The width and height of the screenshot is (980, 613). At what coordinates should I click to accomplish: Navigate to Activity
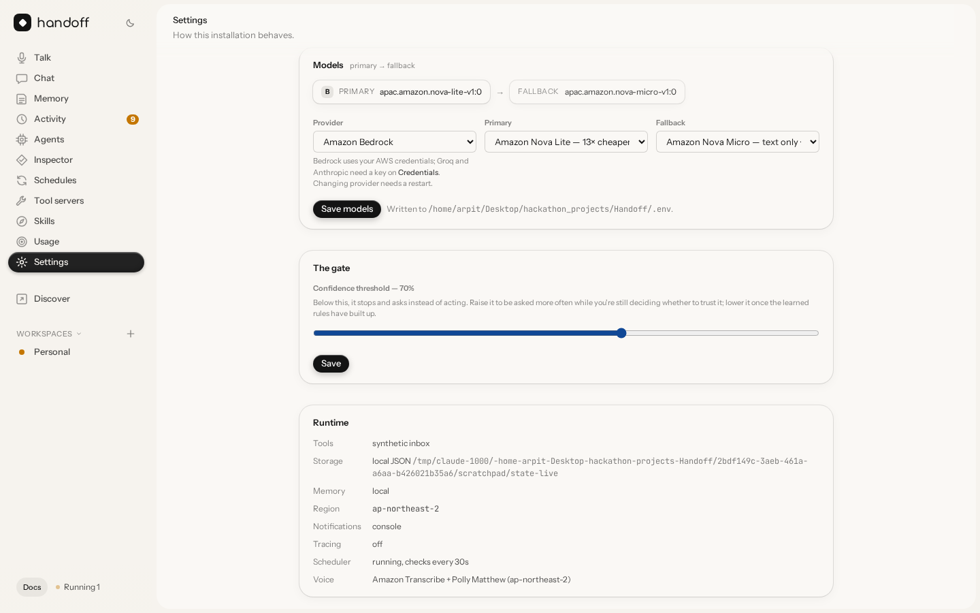(76, 119)
